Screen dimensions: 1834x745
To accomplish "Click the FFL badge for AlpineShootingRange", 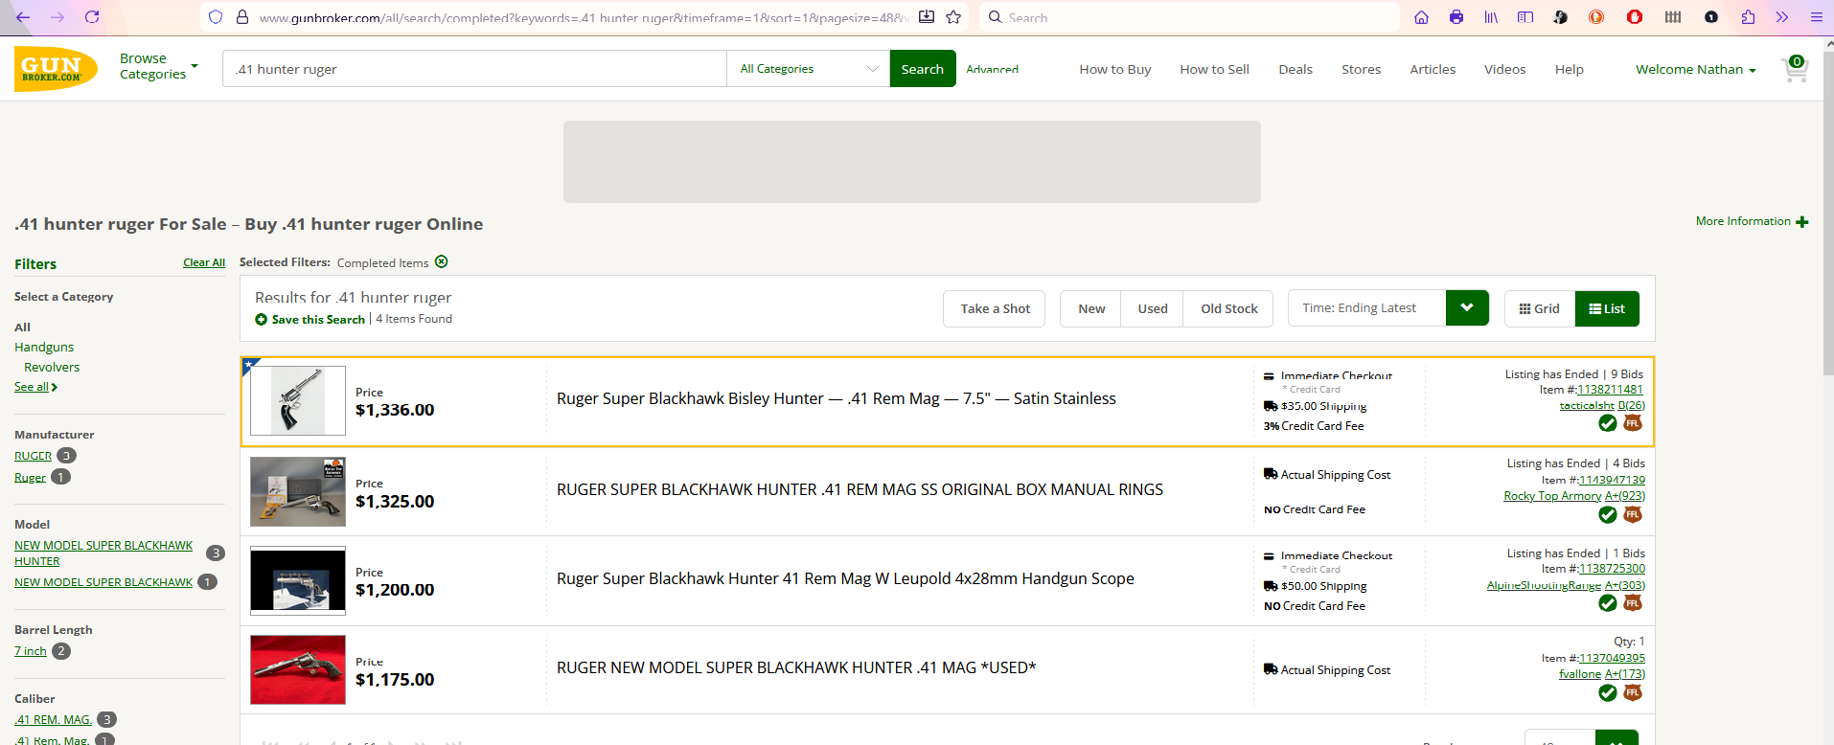I will [1633, 602].
